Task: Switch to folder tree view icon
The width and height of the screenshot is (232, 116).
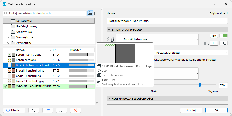Action: coord(90,13)
